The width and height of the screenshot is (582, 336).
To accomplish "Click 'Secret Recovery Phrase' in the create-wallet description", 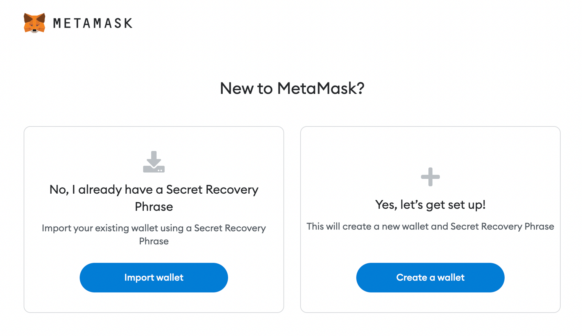I will click(502, 226).
